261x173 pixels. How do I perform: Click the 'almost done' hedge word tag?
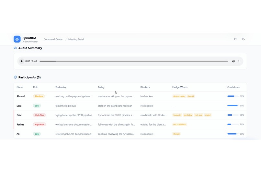[179, 96]
